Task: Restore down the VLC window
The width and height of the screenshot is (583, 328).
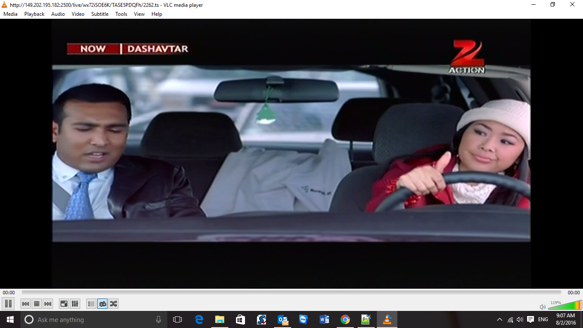Action: (553, 5)
